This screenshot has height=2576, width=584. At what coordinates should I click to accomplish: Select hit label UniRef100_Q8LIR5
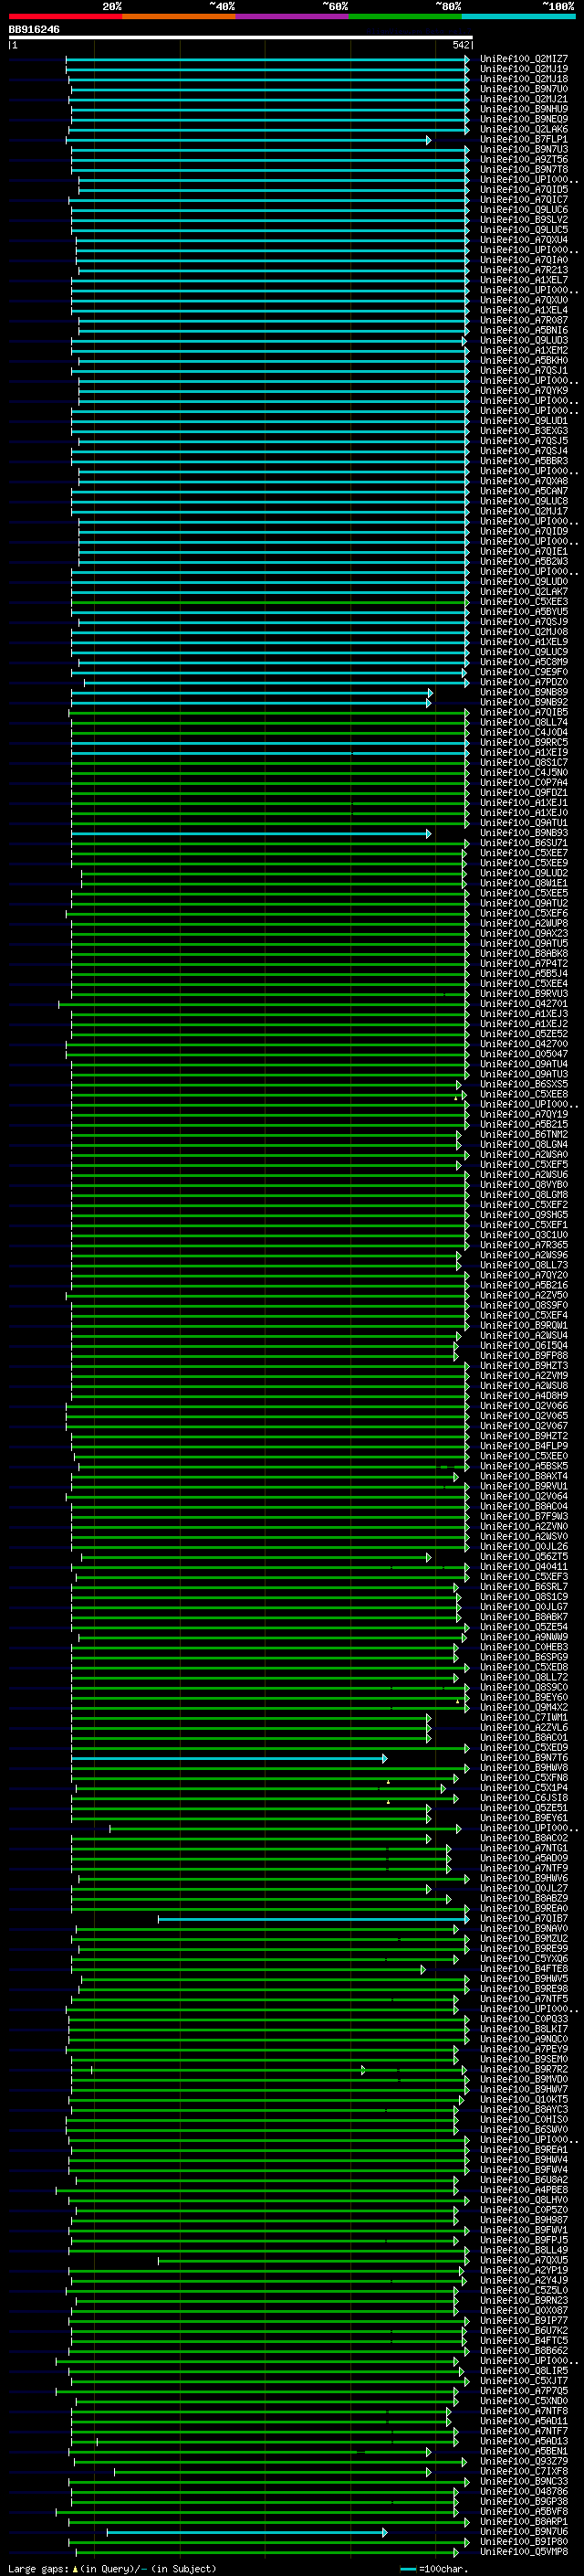coord(524,2371)
